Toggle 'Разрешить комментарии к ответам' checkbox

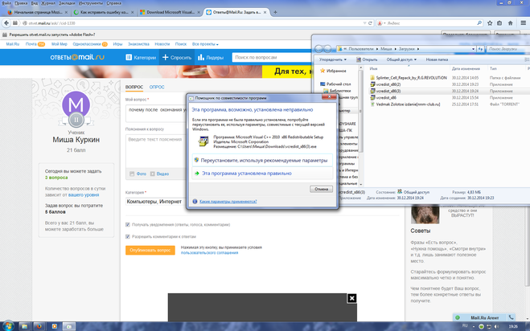[127, 237]
